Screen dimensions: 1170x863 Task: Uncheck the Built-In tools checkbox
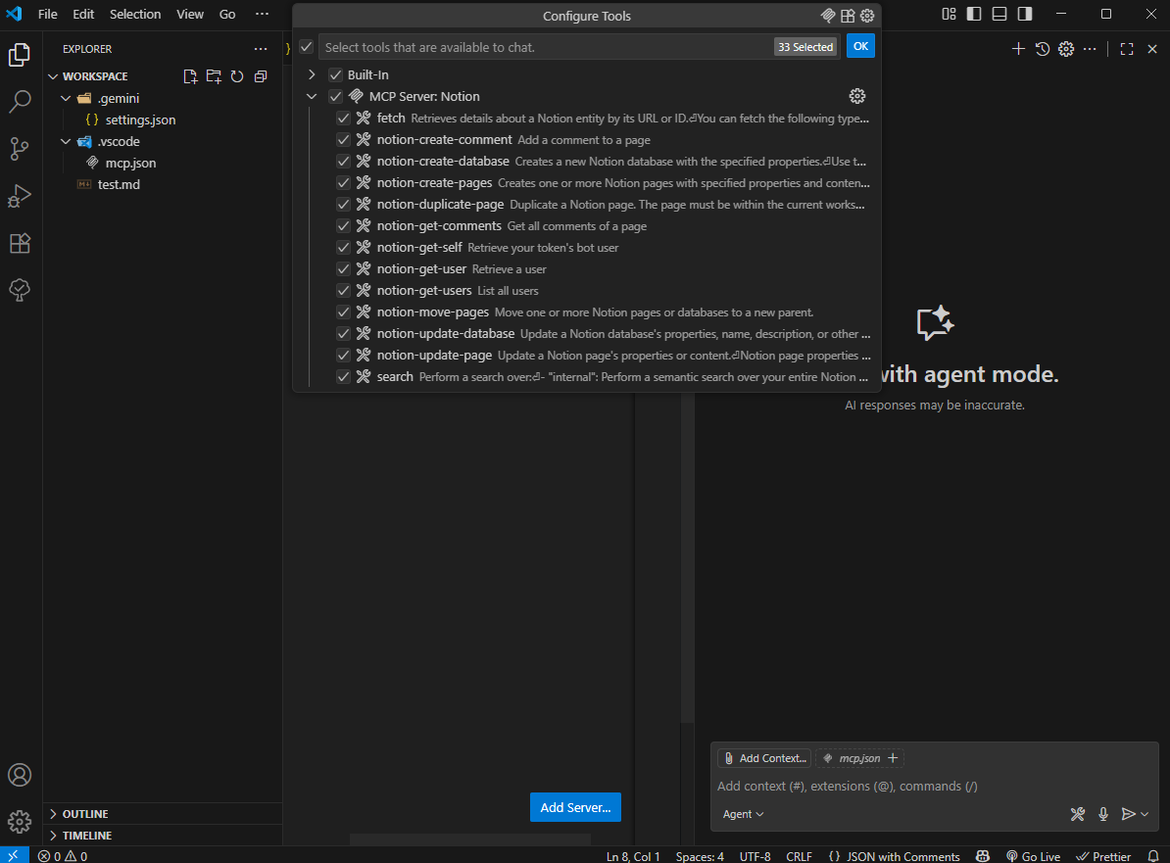(x=336, y=74)
